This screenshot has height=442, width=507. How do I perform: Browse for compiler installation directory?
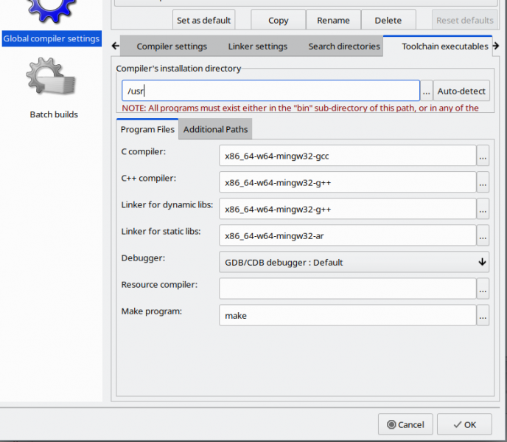click(x=427, y=91)
